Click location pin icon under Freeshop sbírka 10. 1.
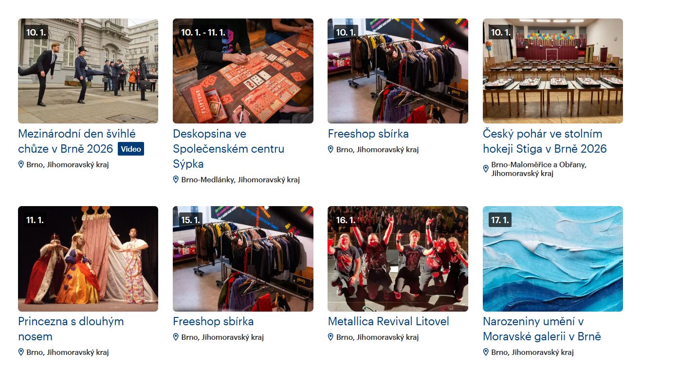Image resolution: width=678 pixels, height=368 pixels. (x=330, y=149)
